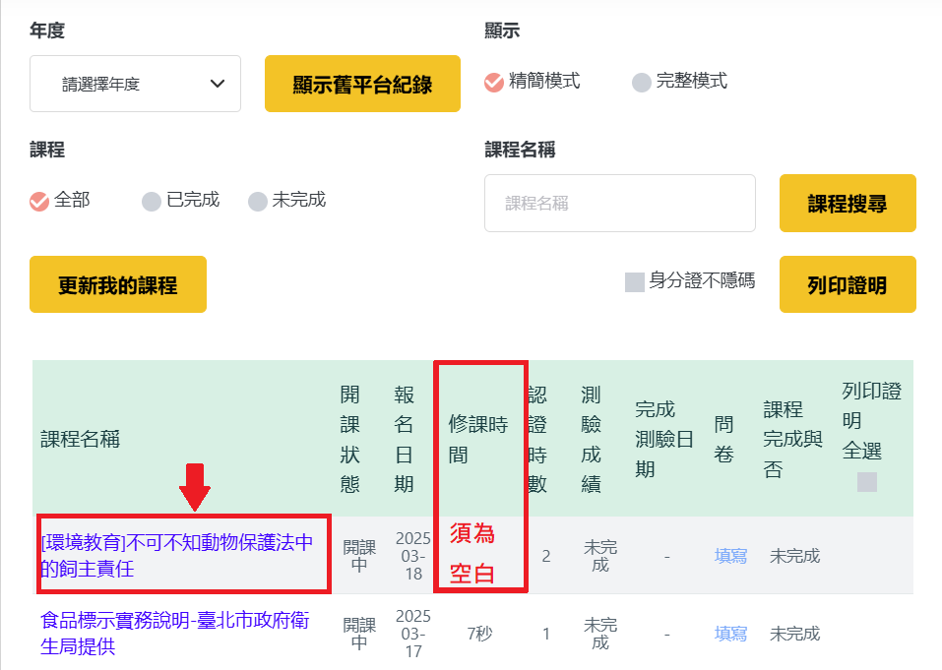This screenshot has width=942, height=670.
Task: Tick the 列印證明全選 checkbox in table header
Action: (x=867, y=482)
